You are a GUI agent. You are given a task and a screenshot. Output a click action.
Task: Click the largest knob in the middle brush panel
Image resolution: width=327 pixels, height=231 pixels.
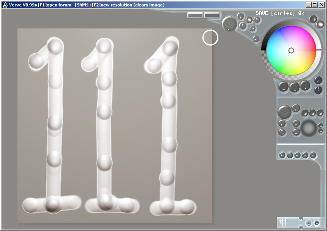[284, 112]
